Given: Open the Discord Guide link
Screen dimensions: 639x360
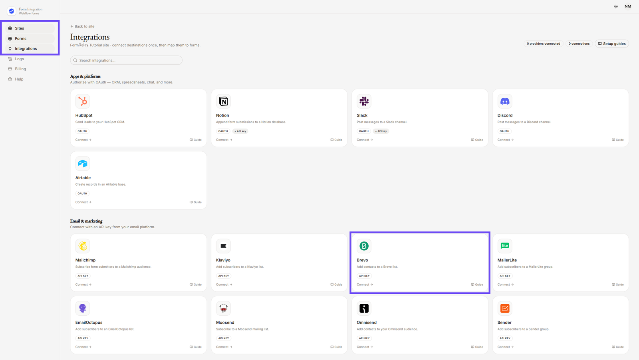Looking at the screenshot, I should pyautogui.click(x=618, y=140).
